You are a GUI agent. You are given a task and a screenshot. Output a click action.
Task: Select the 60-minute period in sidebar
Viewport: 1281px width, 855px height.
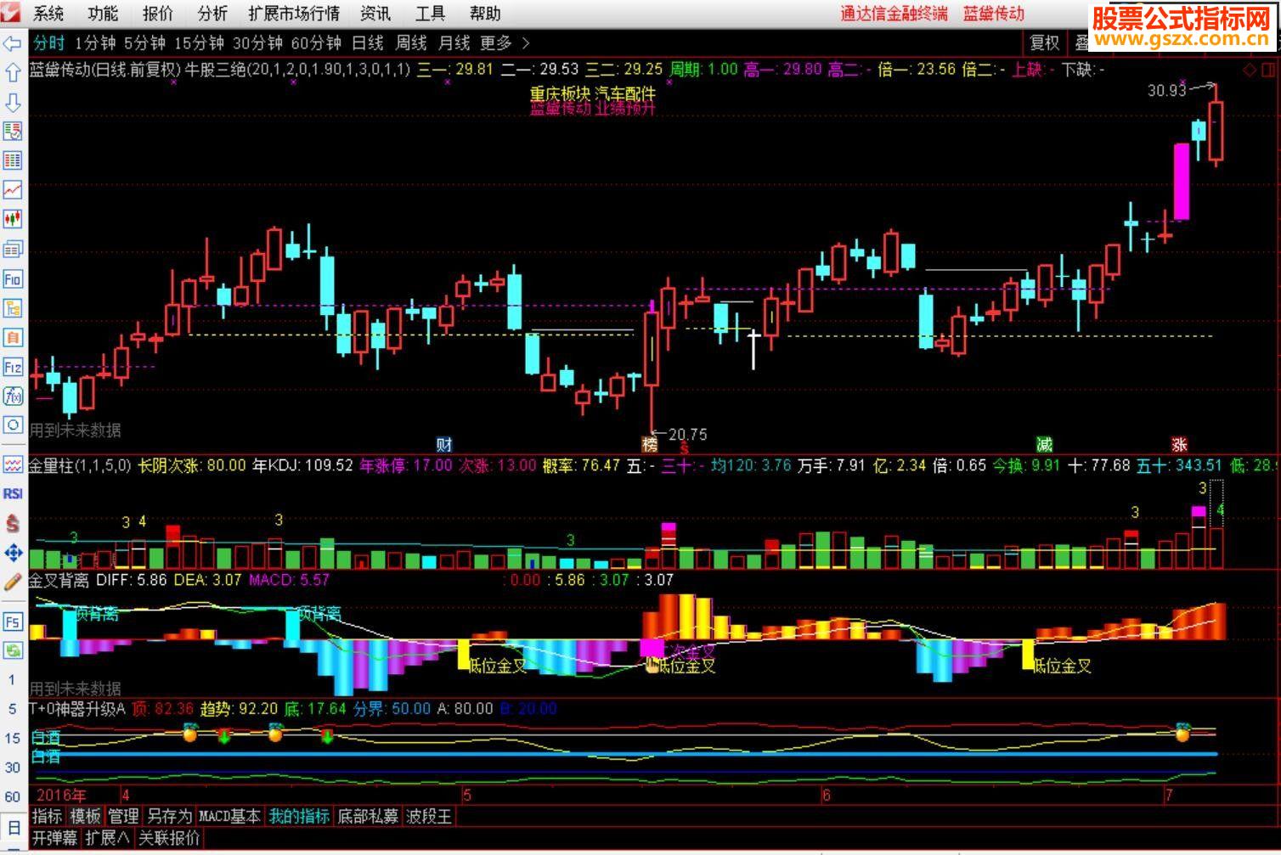[x=12, y=797]
